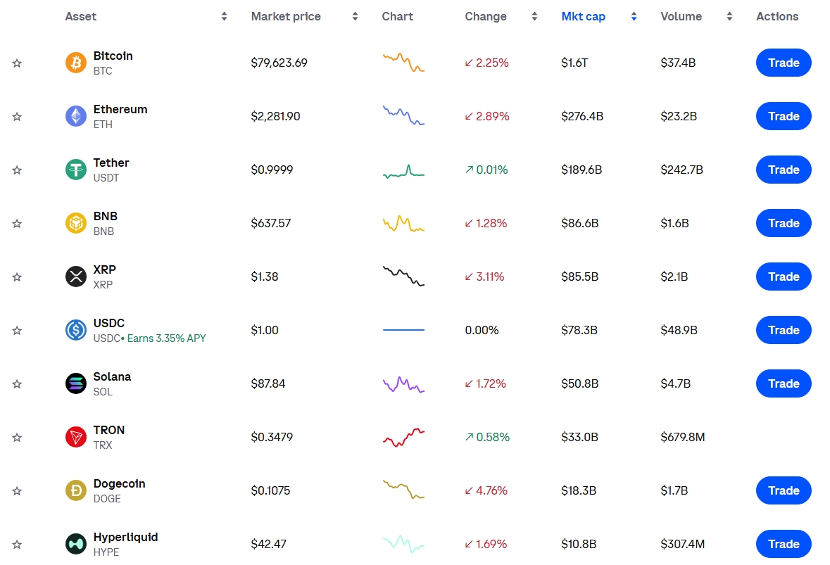The height and width of the screenshot is (565, 830).
Task: Click the TRON change 0.58%
Action: point(487,437)
